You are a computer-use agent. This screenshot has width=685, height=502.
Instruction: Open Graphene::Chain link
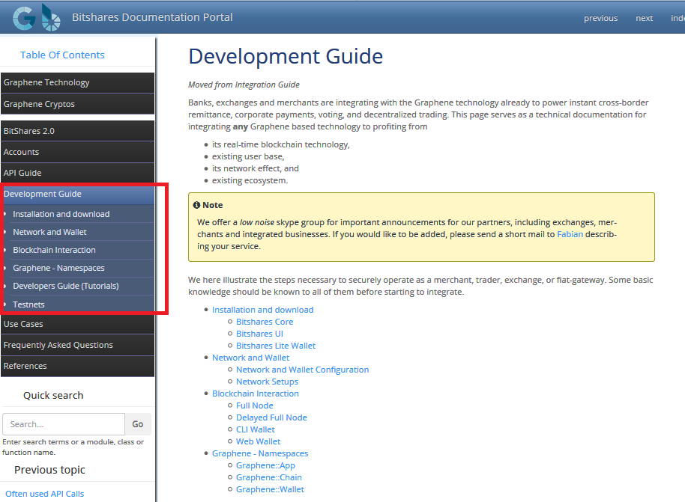click(268, 477)
